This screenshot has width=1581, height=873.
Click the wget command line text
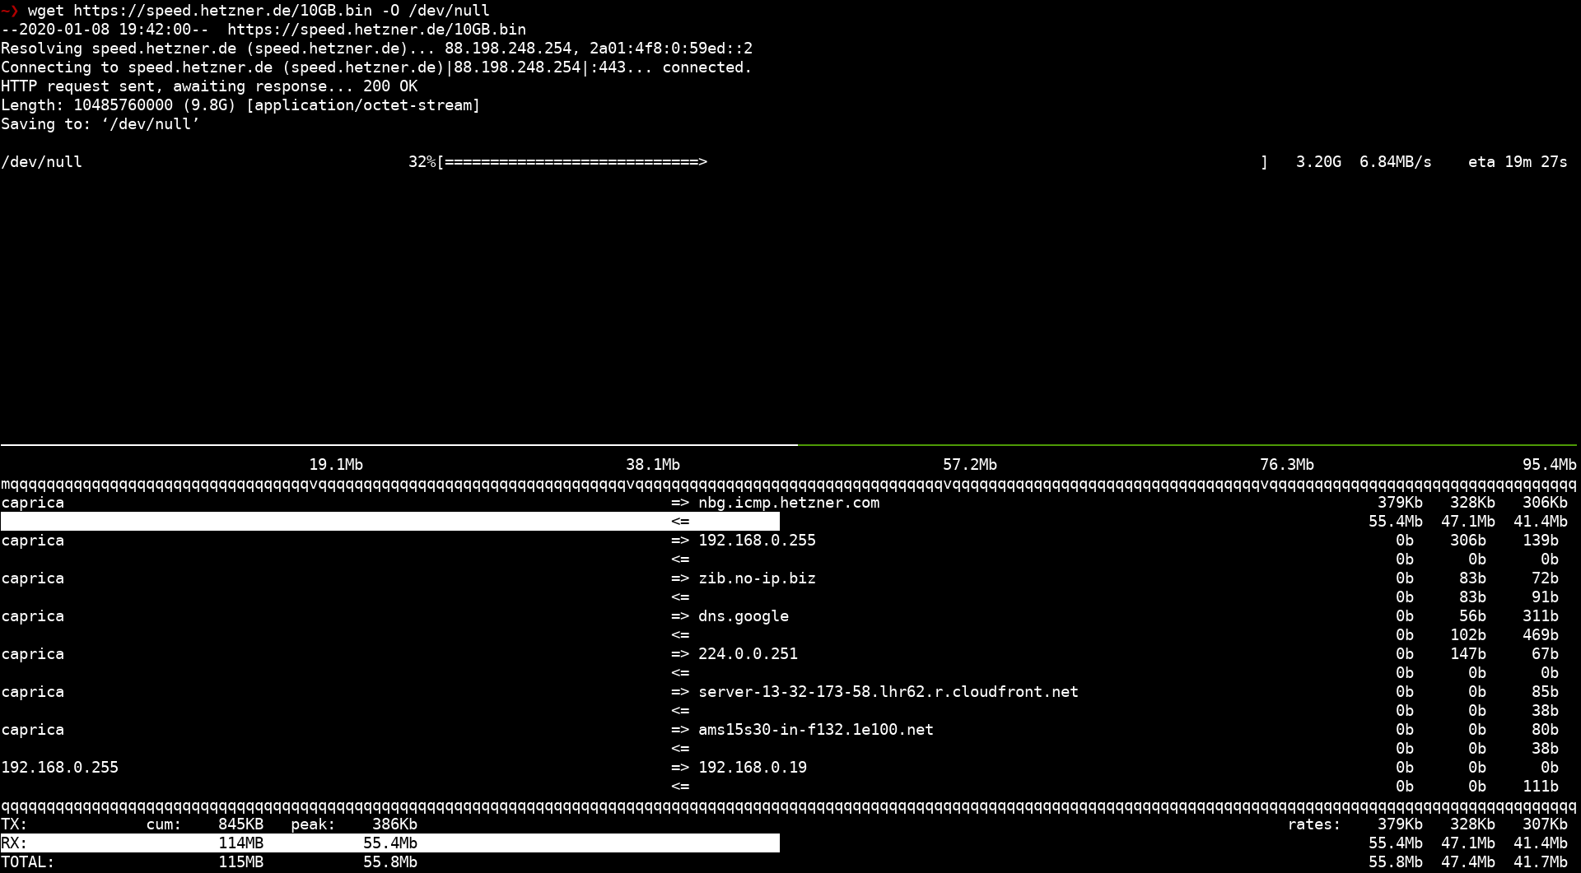pos(259,11)
